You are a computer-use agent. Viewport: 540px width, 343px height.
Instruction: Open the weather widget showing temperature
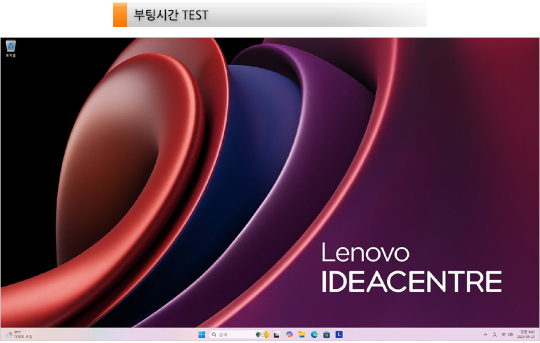(19, 335)
